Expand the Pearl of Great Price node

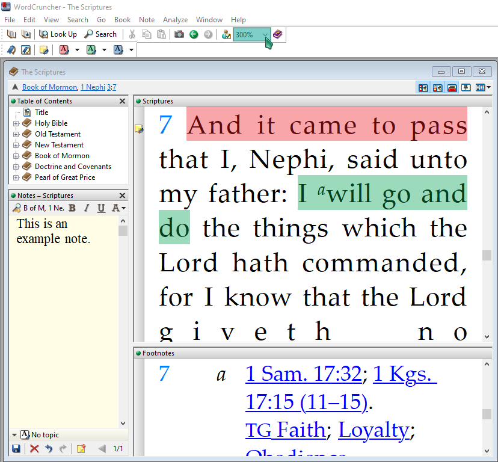click(16, 177)
